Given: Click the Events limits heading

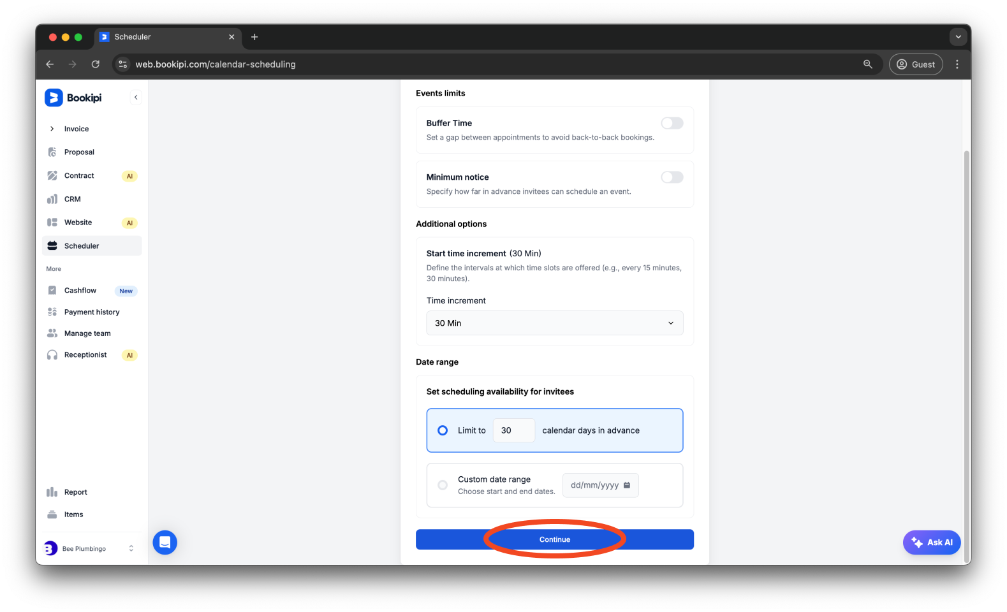Looking at the screenshot, I should [441, 93].
